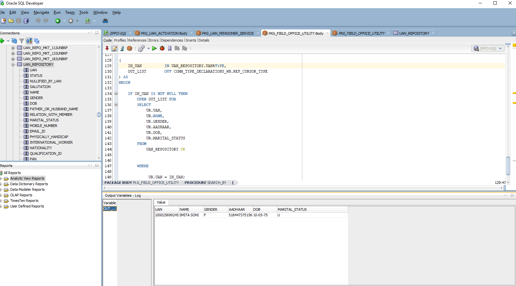
Task: Open EPFO-SQL connection selector dropdown
Action: pos(500,48)
